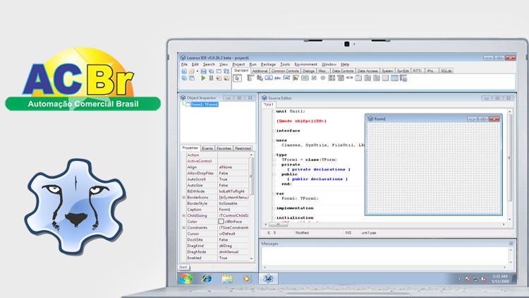
Task: Pick the TButton component icon
Action: 269,78
